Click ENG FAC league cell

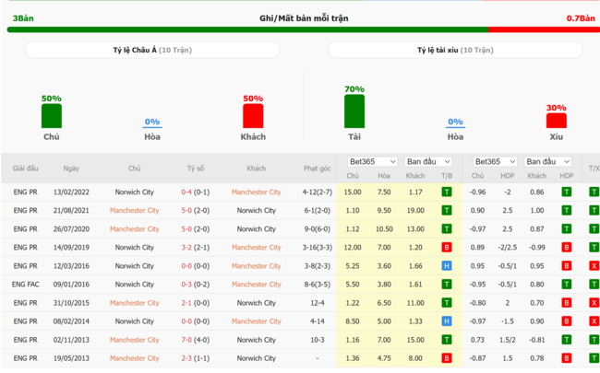tap(25, 285)
